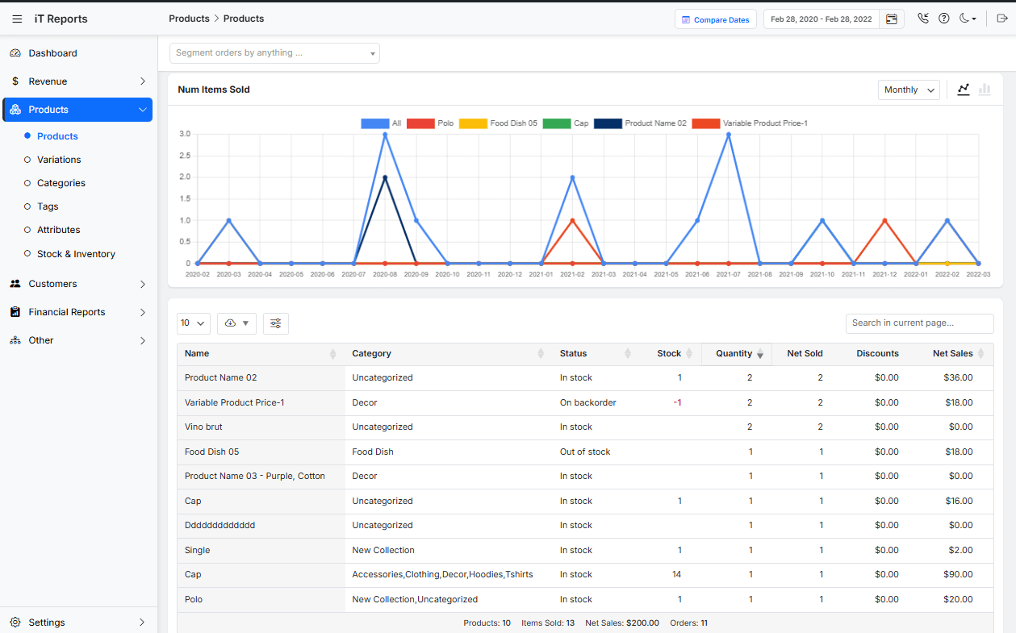The width and height of the screenshot is (1016, 633).
Task: Select the line chart view icon
Action: 963,90
